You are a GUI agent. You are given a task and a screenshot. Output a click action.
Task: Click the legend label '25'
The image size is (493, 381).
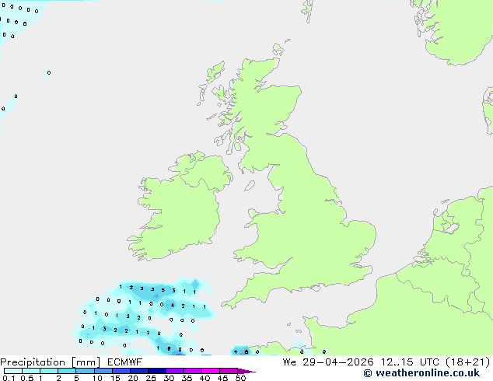point(151,378)
